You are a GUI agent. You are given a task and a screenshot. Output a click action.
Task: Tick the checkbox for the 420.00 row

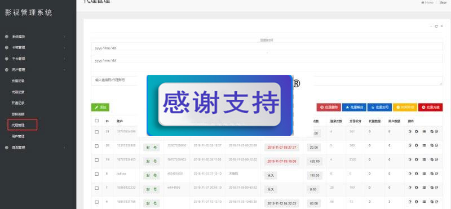tap(96, 160)
